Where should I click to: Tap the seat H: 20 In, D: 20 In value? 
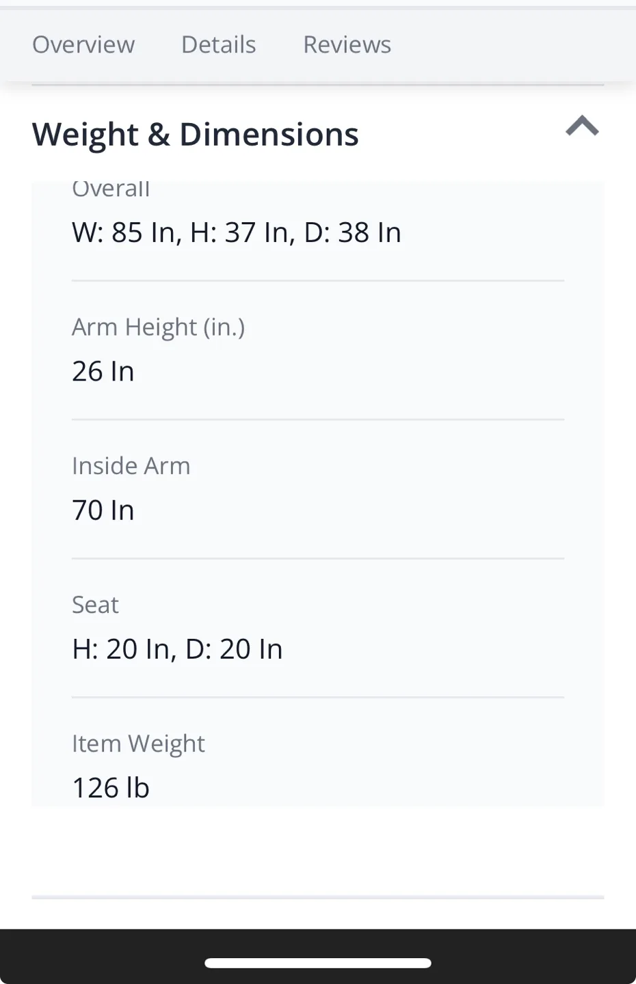(x=177, y=649)
